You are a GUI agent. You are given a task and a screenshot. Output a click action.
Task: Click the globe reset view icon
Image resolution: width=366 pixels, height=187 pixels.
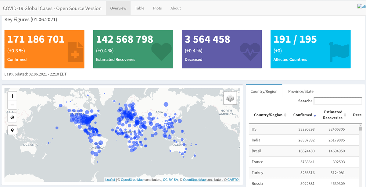tap(12, 118)
